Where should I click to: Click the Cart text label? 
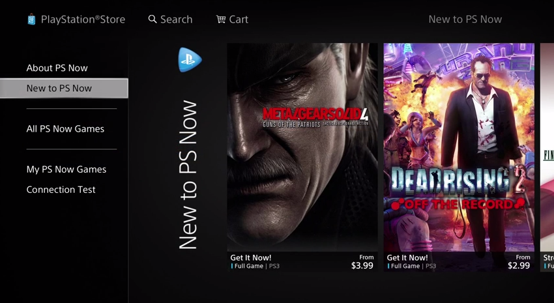(x=239, y=20)
